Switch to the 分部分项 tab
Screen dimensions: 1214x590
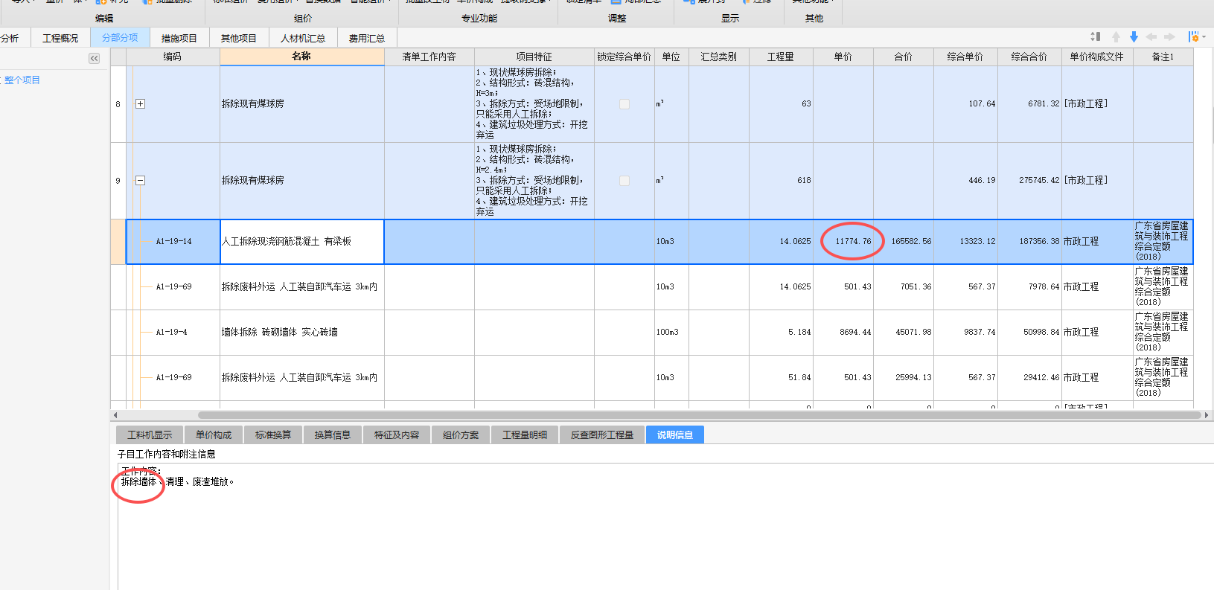pos(120,37)
